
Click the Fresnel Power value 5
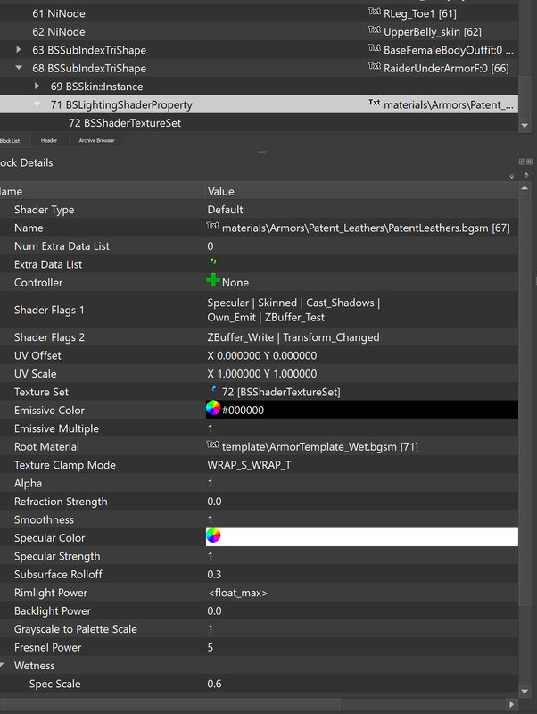[211, 646]
